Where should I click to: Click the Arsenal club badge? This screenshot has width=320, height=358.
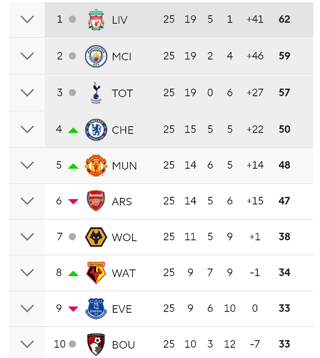point(96,201)
